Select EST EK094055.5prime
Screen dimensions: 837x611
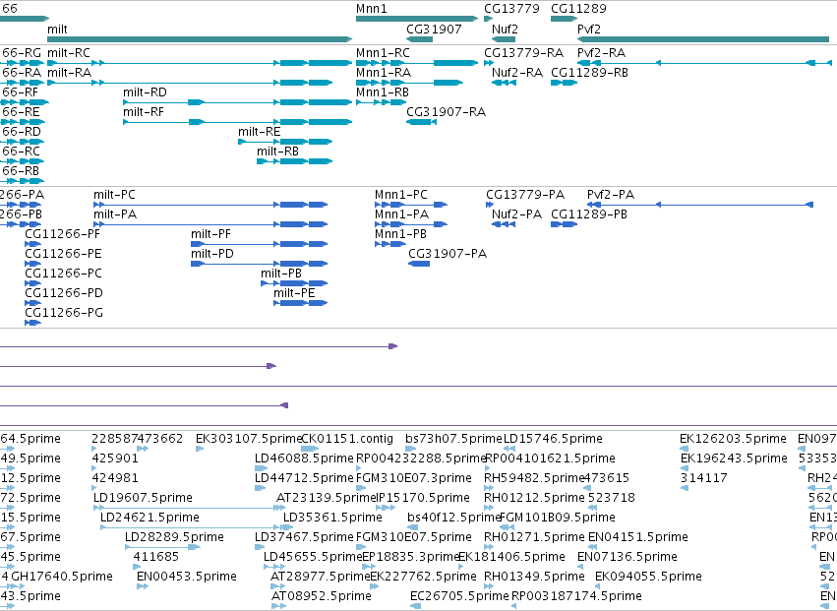[x=648, y=578]
